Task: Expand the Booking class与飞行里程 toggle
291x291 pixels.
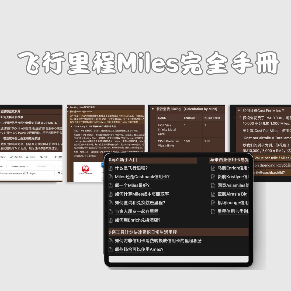Action: [68, 107]
